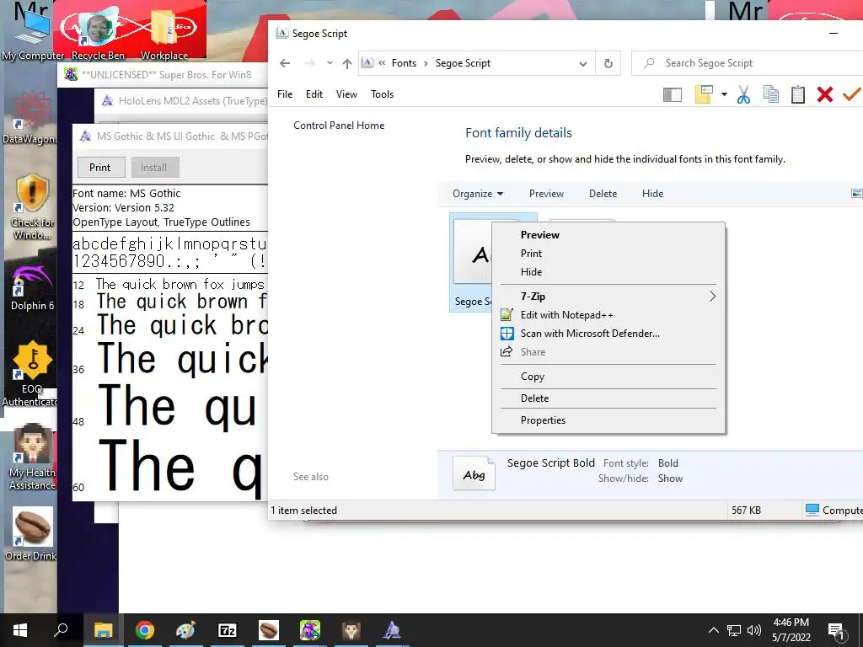Refresh the Segoe Script folder view
863x647 pixels.
(x=608, y=63)
